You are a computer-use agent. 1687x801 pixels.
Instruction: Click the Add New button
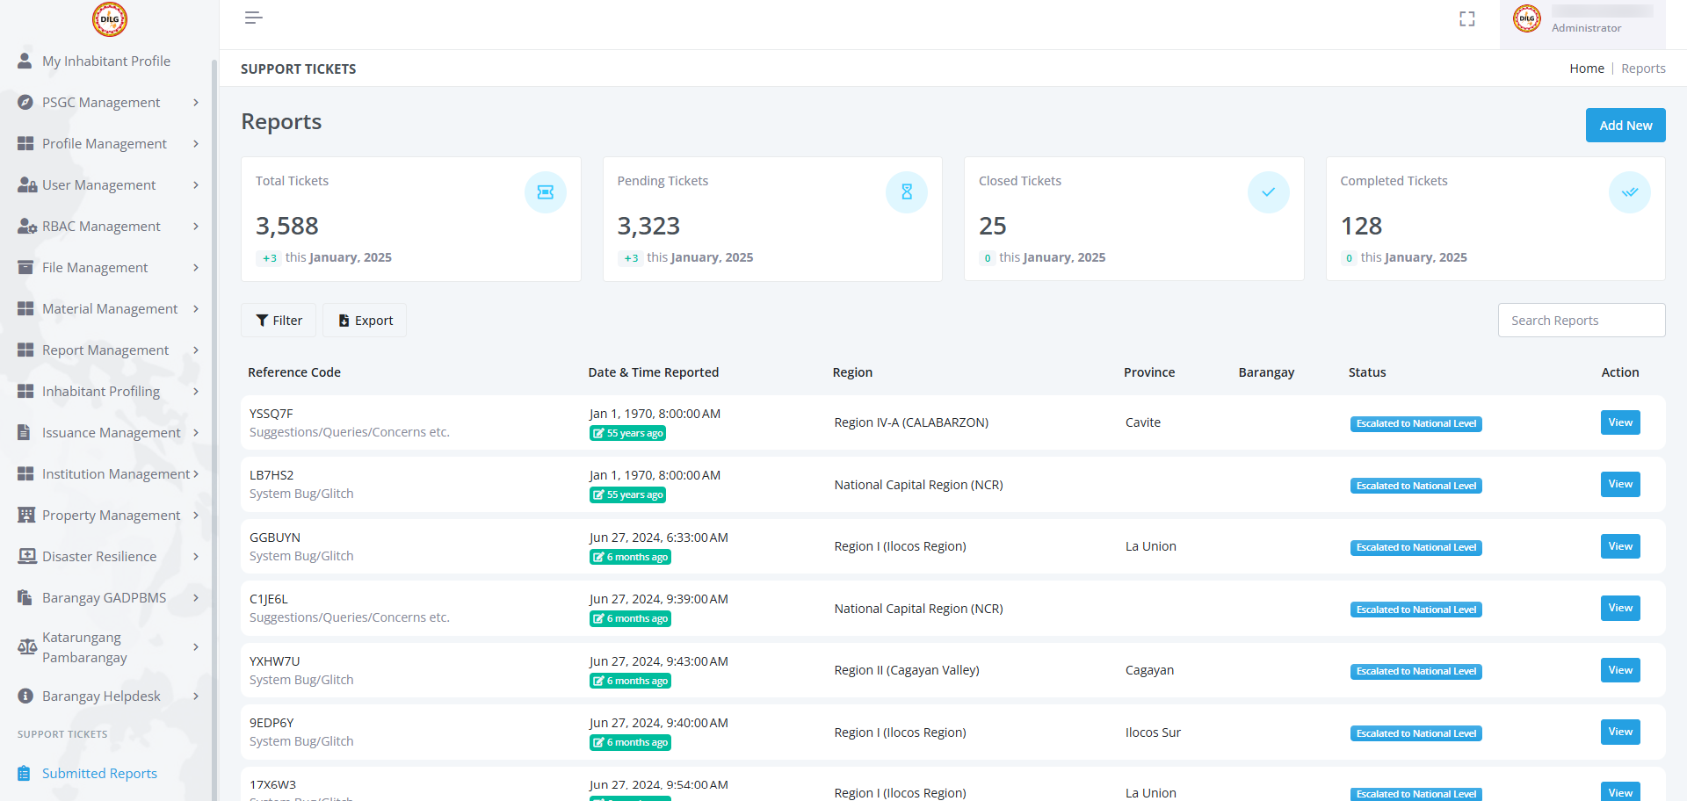click(1625, 126)
